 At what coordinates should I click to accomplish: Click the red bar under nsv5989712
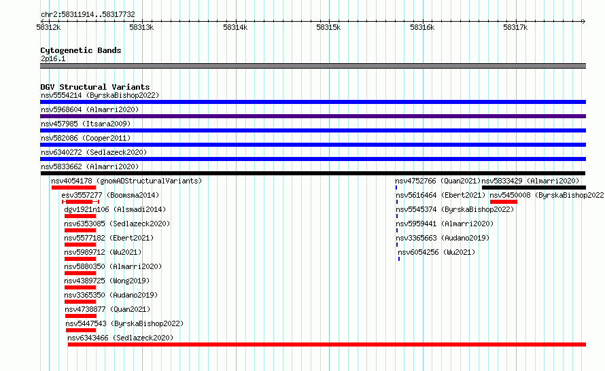(x=80, y=259)
